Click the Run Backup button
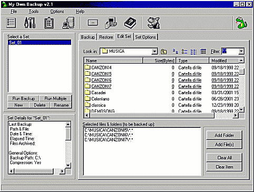The image size is (254, 192). [x=24, y=98]
